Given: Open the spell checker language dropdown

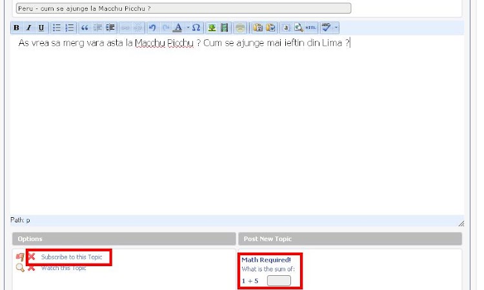Looking at the screenshot, I should [336, 28].
